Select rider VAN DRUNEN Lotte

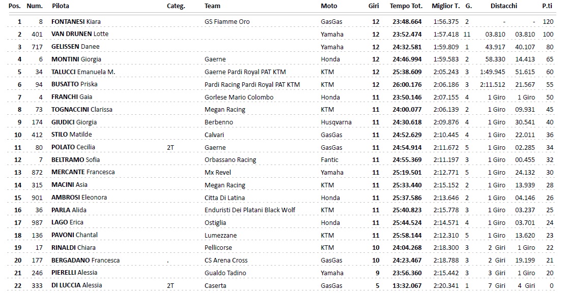pos(80,34)
